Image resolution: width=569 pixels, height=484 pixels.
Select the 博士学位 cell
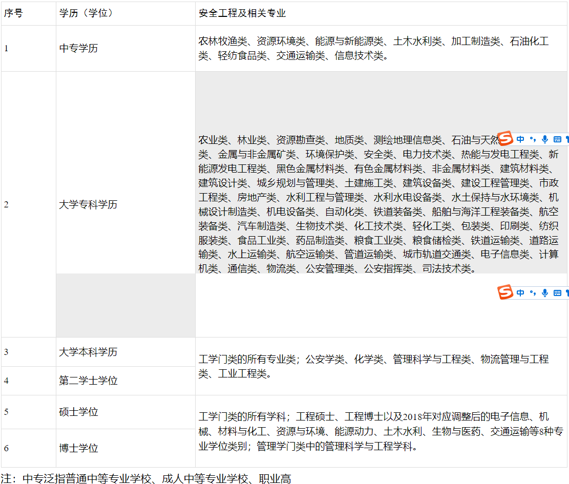[78, 448]
